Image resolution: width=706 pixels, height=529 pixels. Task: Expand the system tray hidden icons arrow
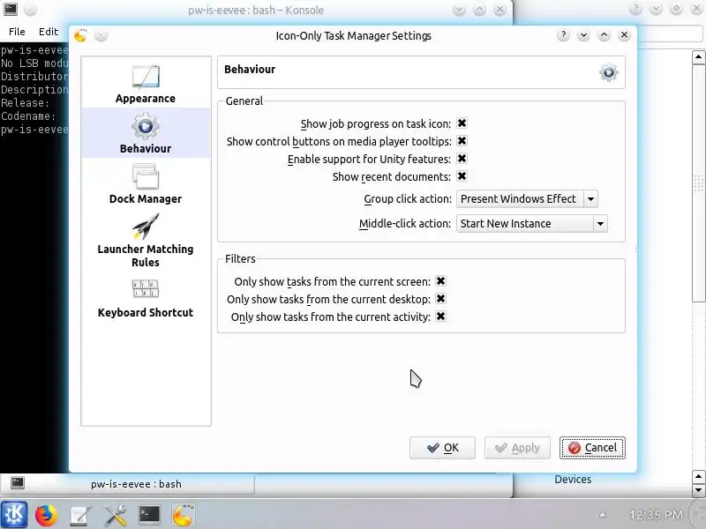point(603,515)
